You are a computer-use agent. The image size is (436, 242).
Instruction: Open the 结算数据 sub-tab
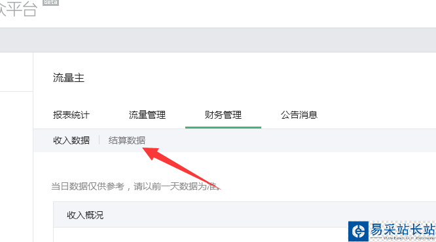127,140
